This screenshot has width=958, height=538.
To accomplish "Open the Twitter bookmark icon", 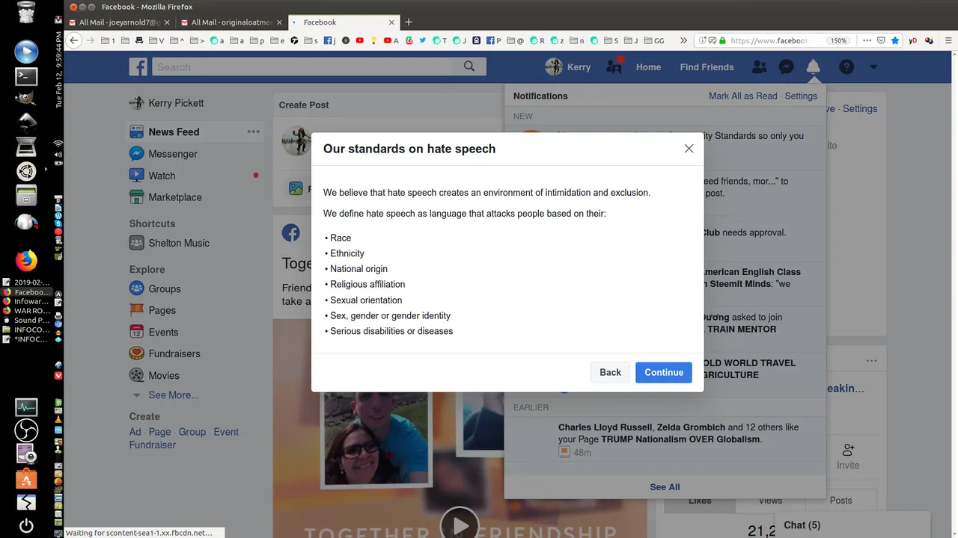I will coord(423,40).
